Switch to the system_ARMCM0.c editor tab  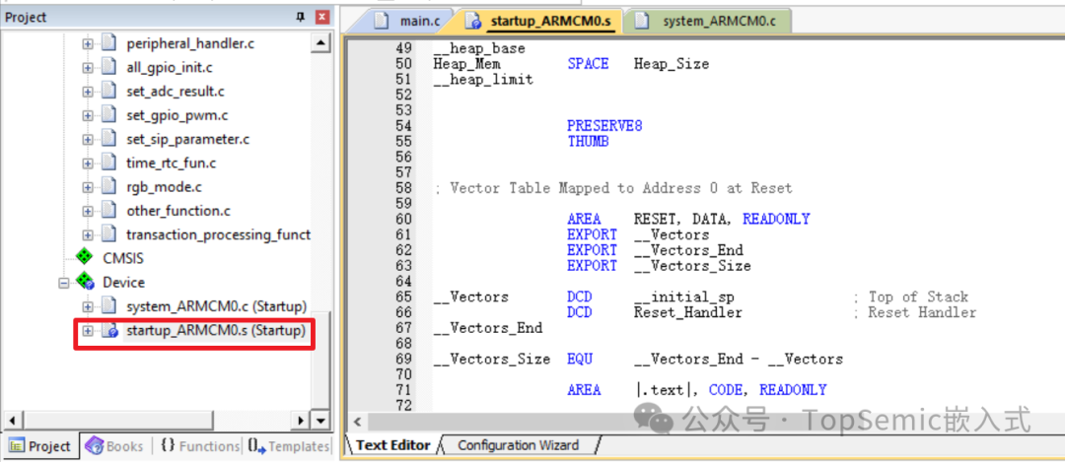point(707,21)
